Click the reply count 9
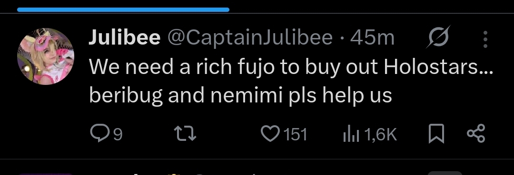Screen dimensions: 514x175 click(x=118, y=135)
